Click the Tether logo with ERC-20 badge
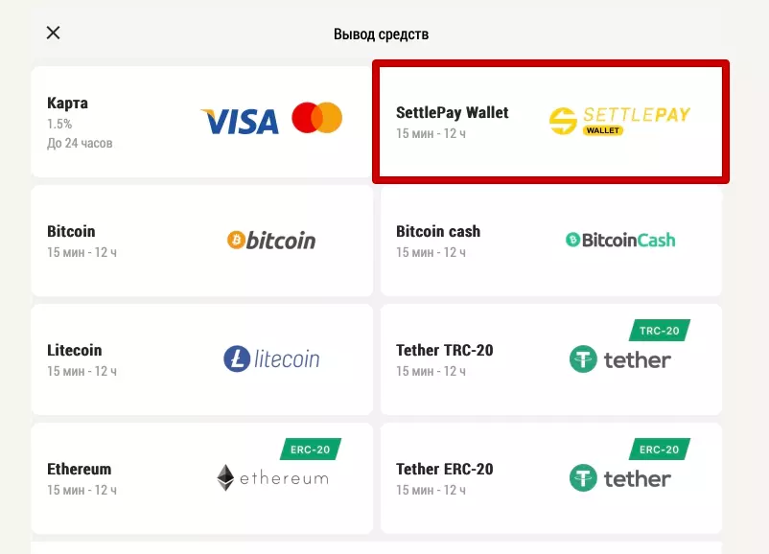Image resolution: width=769 pixels, height=554 pixels. pyautogui.click(x=619, y=478)
